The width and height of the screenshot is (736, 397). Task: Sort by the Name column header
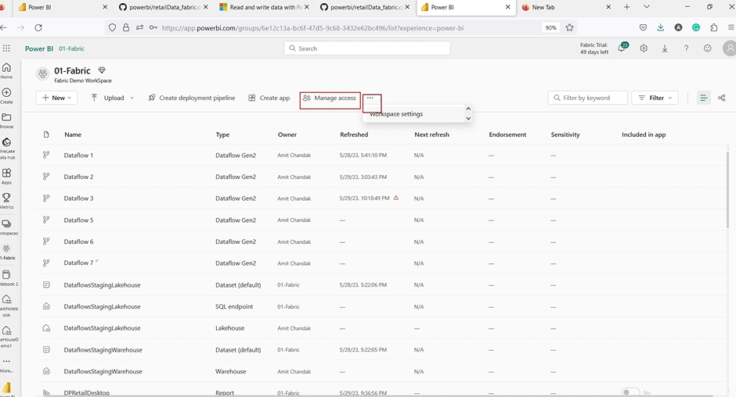(x=73, y=134)
